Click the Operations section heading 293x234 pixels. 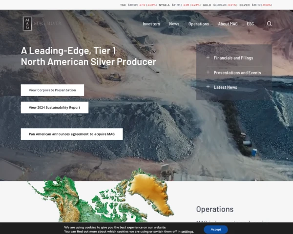point(215,209)
